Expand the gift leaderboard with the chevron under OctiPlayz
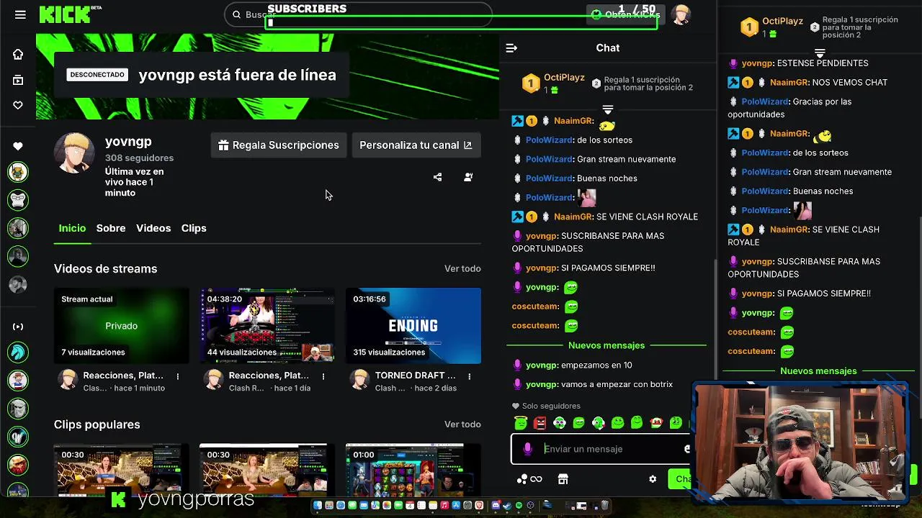Image resolution: width=922 pixels, height=518 pixels. tap(608, 110)
